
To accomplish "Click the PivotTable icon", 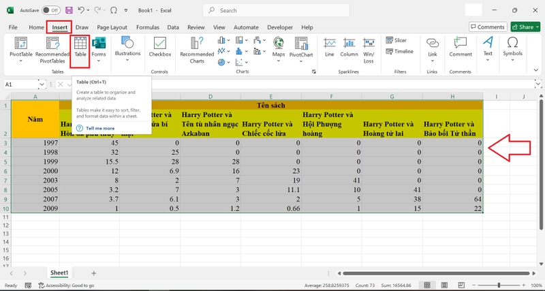I will tap(21, 43).
